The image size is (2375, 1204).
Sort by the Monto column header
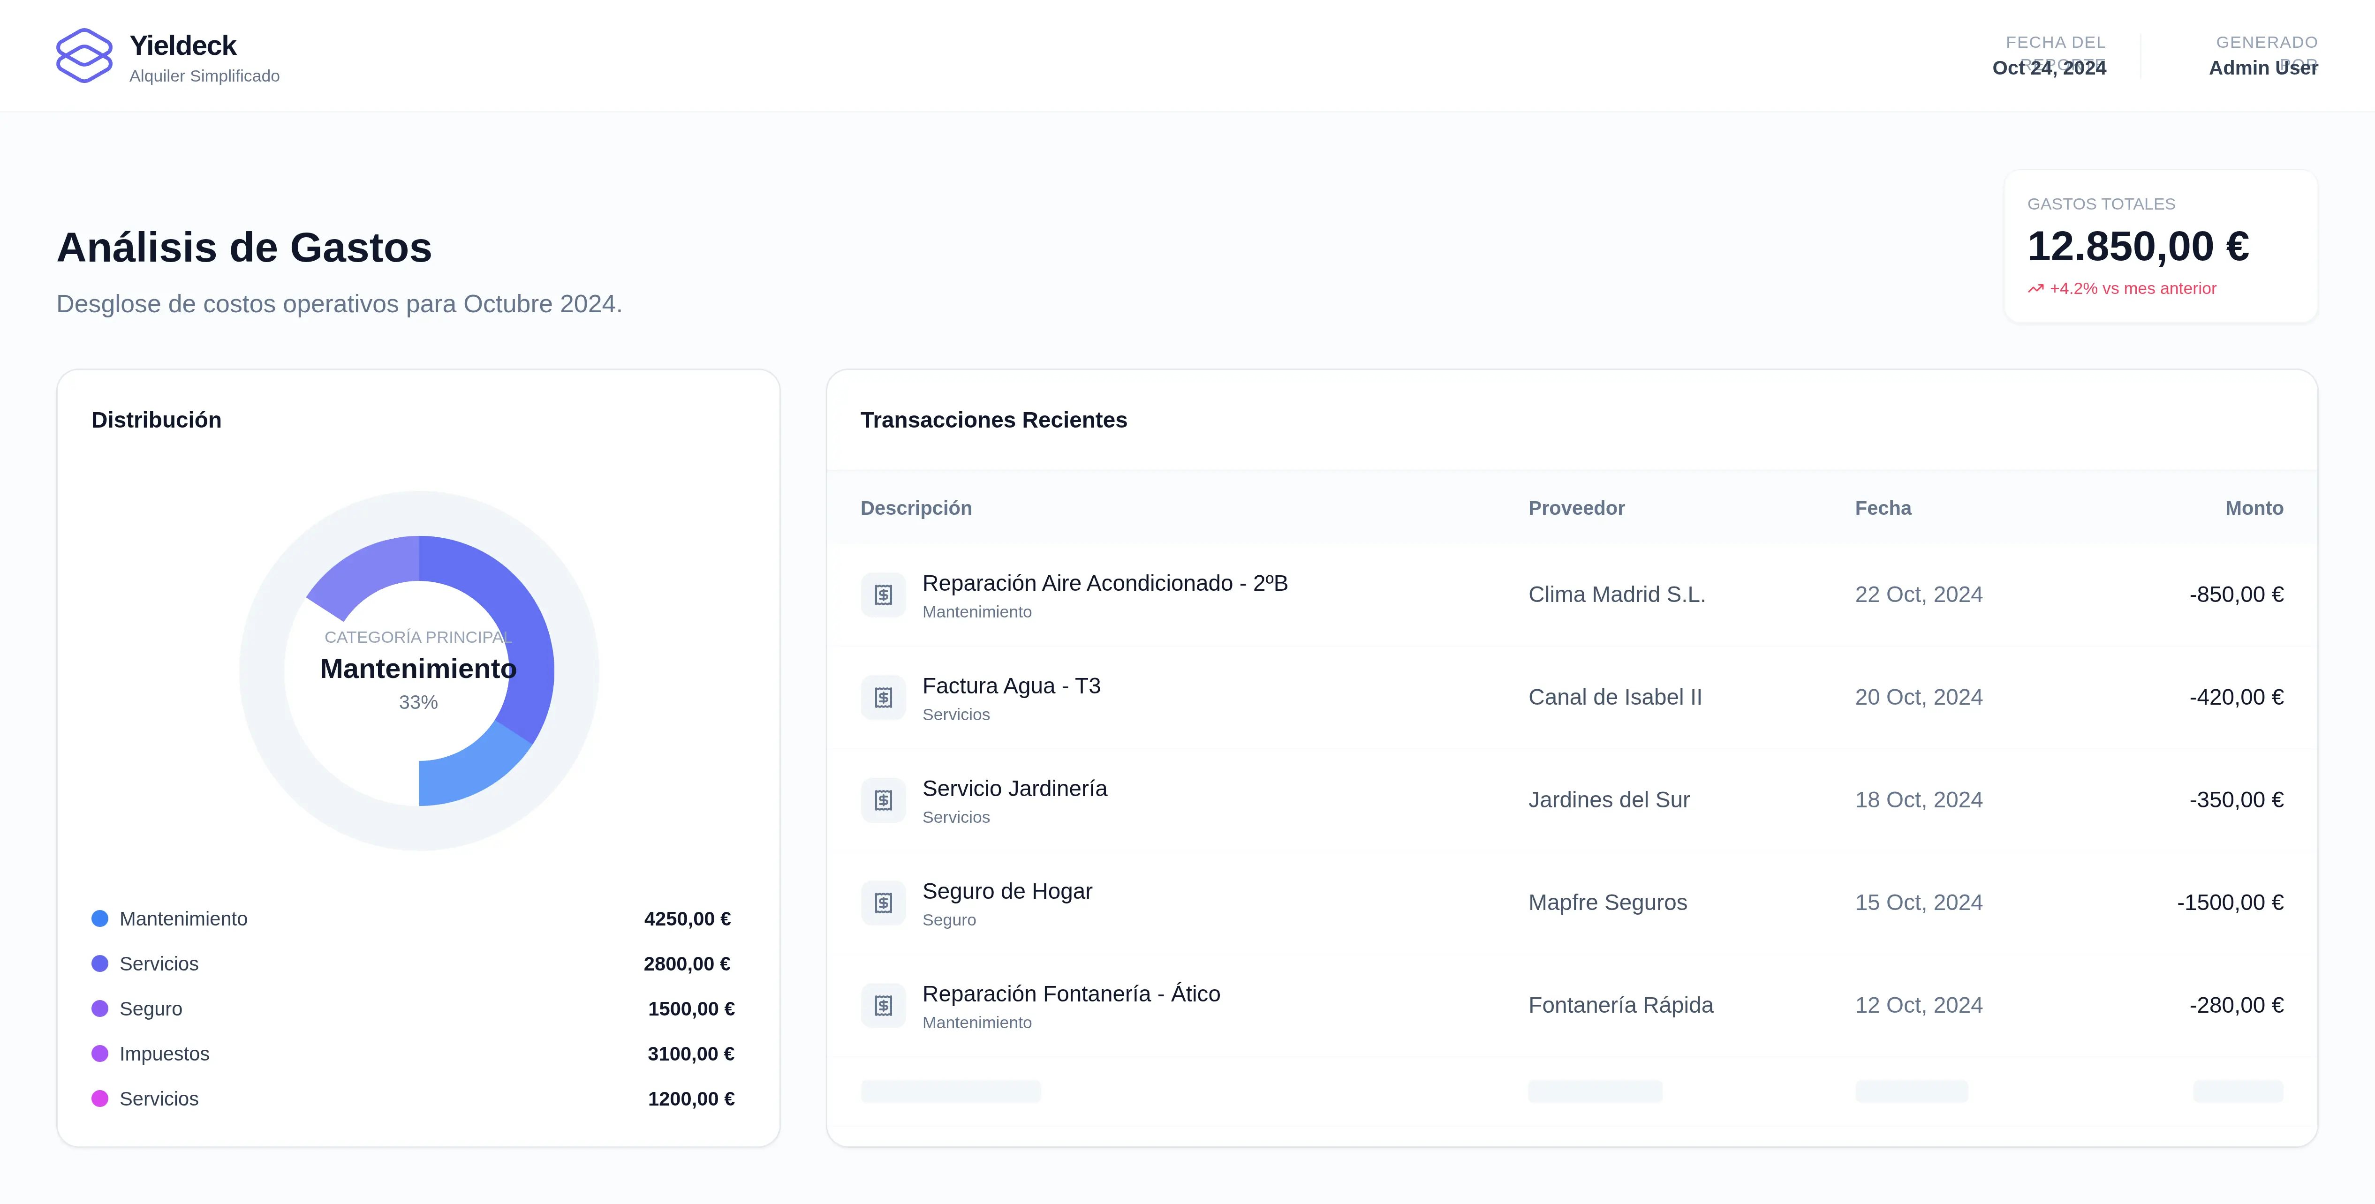[2254, 508]
